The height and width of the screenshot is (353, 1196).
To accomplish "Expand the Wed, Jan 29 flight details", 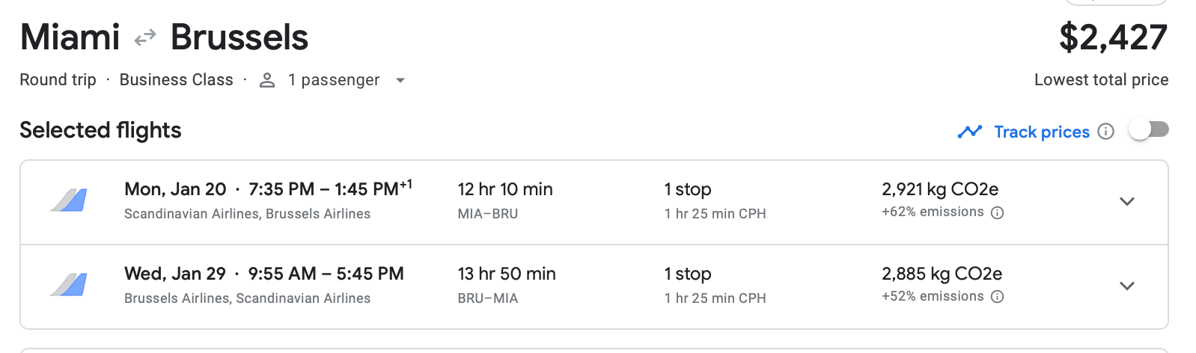I will click(x=1126, y=286).
